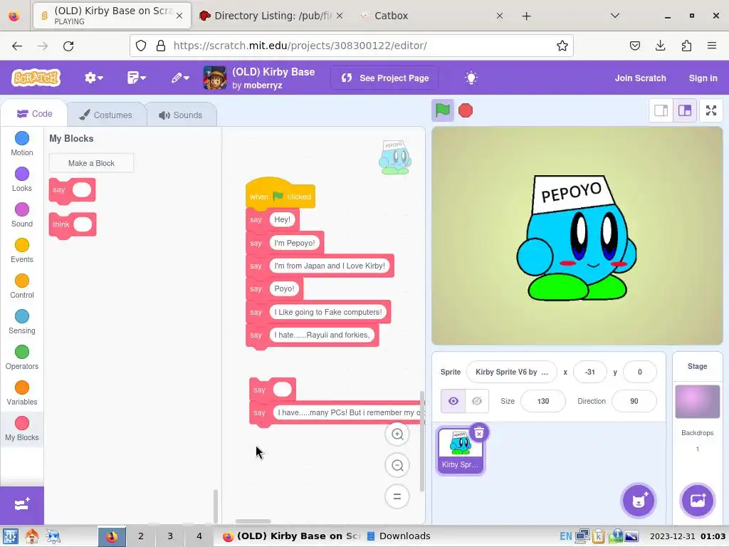Open the Choose a Sprite button
Viewport: 729px width, 547px height.
pyautogui.click(x=639, y=501)
